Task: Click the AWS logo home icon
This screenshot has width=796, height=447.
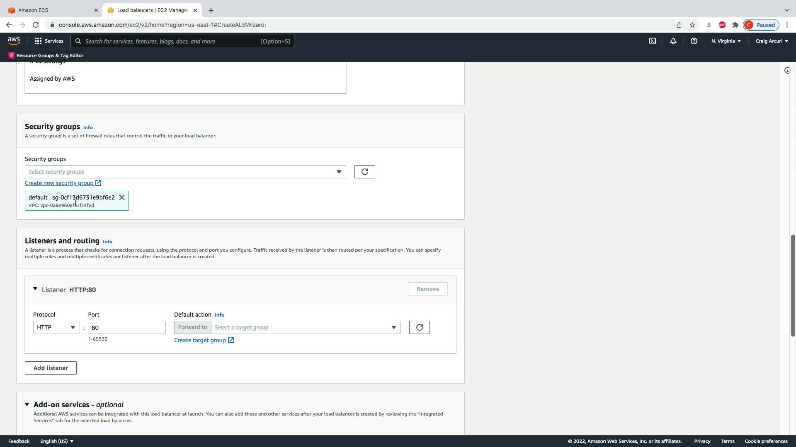Action: [x=14, y=41]
